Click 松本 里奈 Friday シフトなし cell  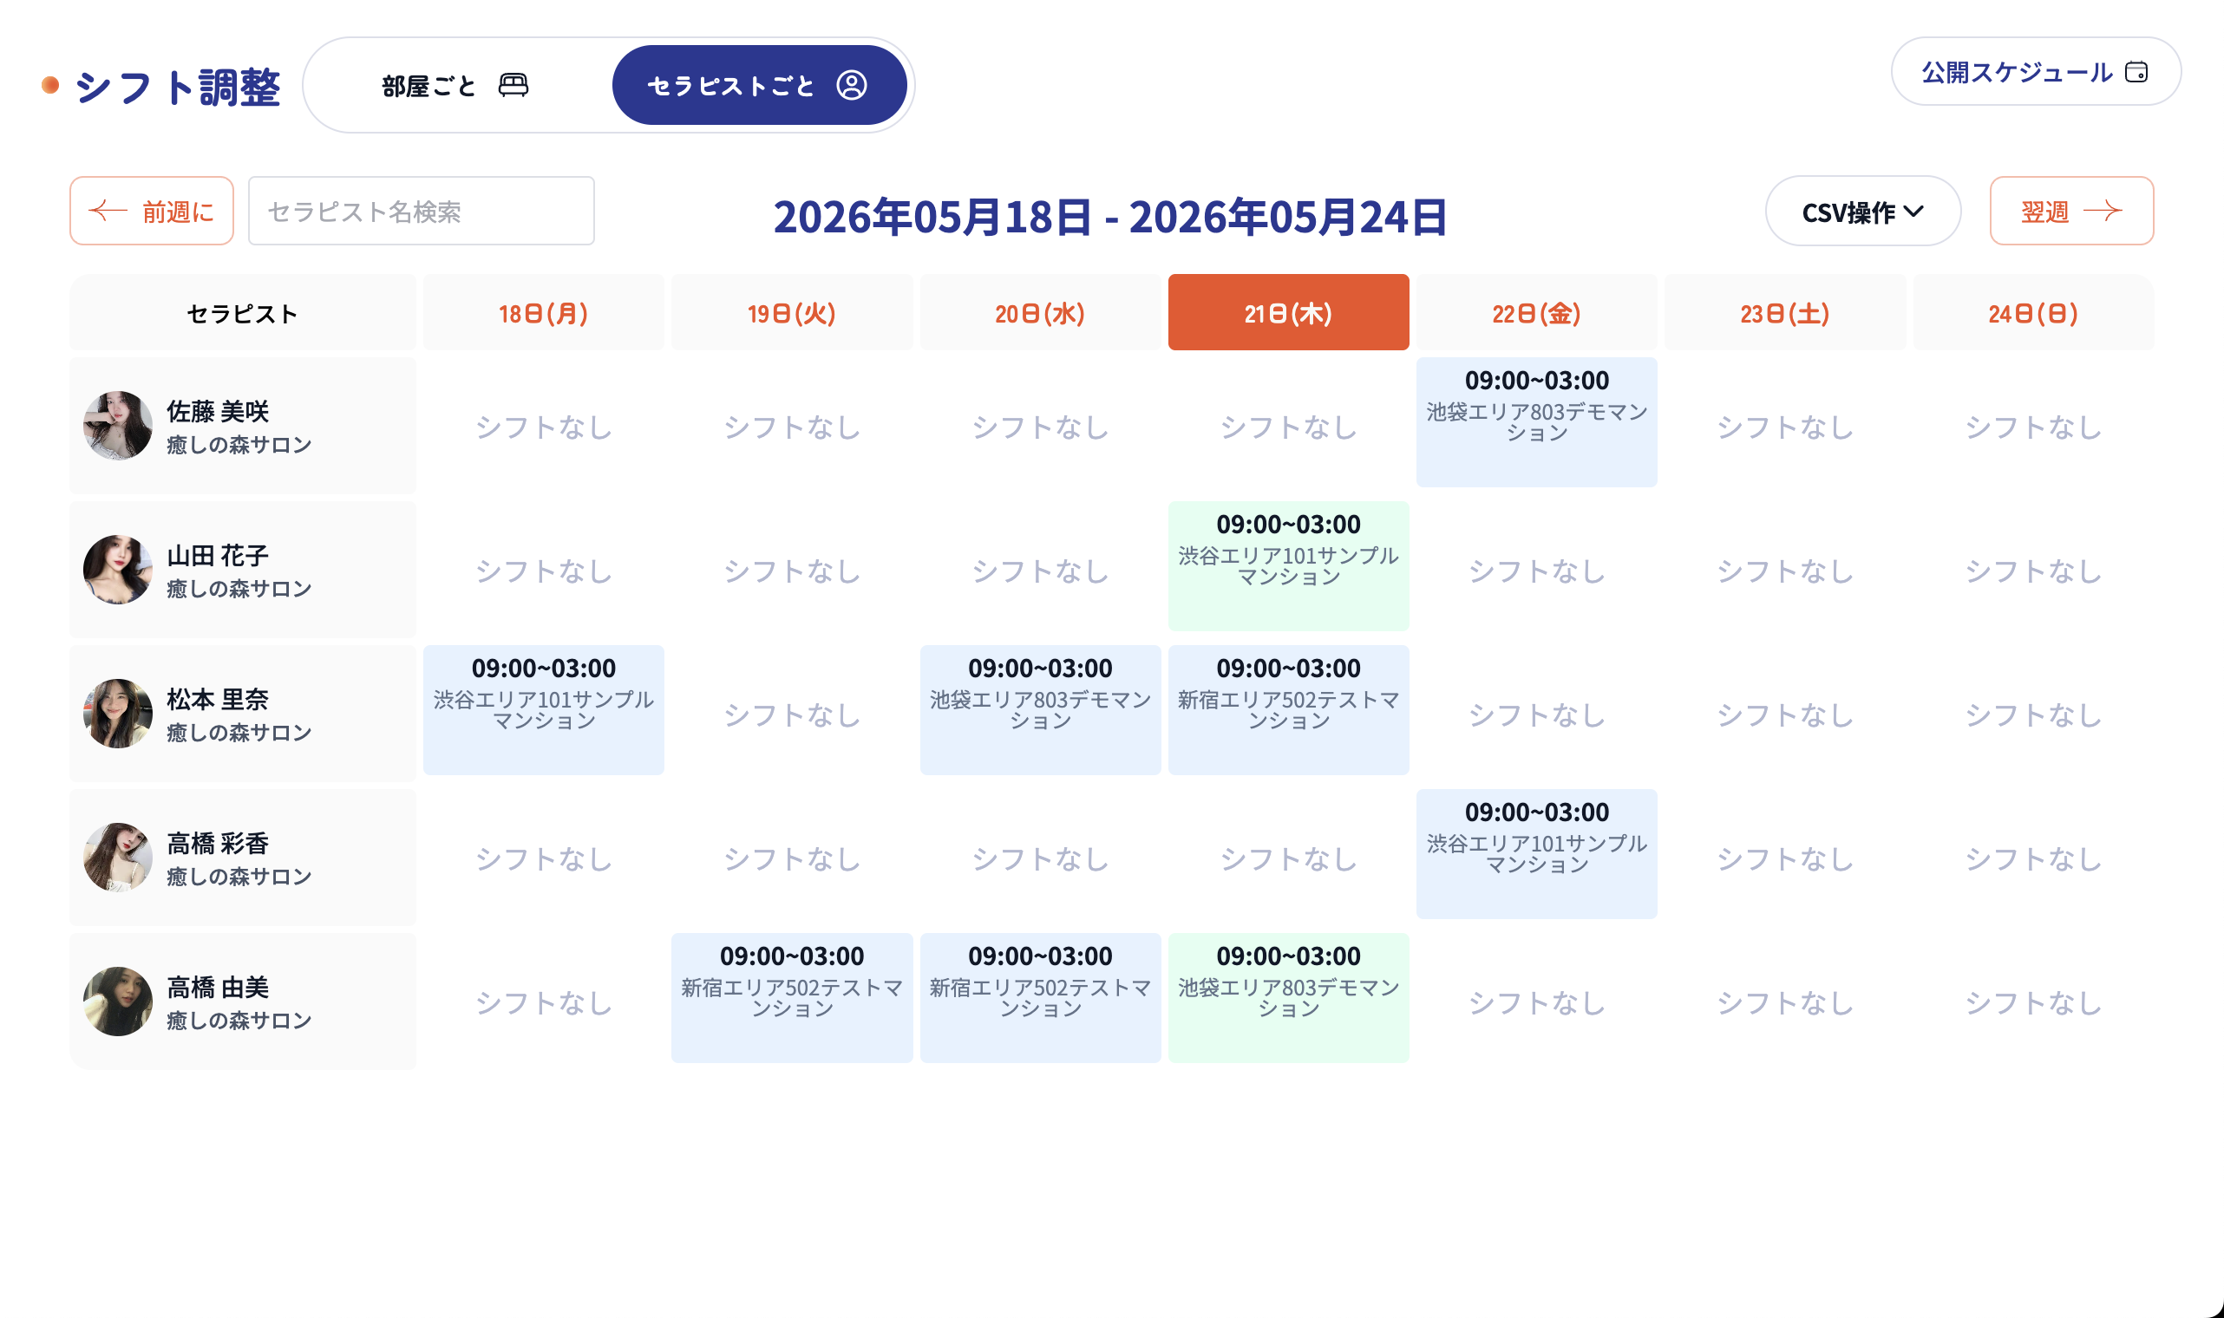(1536, 715)
